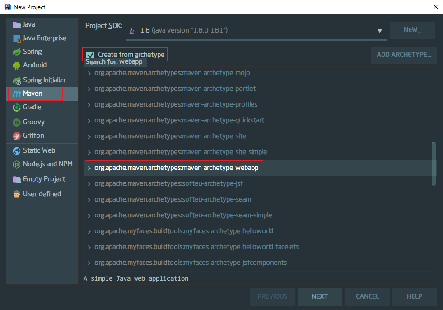Image resolution: width=443 pixels, height=310 pixels.
Task: Choose Groovy project type
Action: (x=42, y=122)
